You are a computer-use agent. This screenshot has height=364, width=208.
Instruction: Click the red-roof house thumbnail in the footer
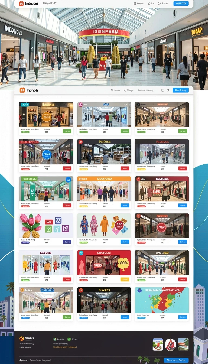point(183,344)
